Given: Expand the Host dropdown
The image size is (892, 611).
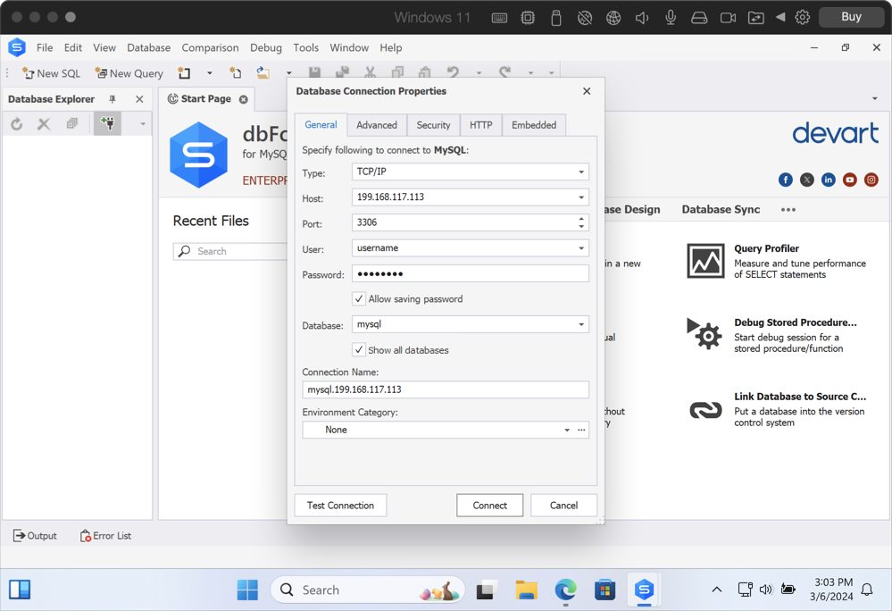Looking at the screenshot, I should [580, 197].
